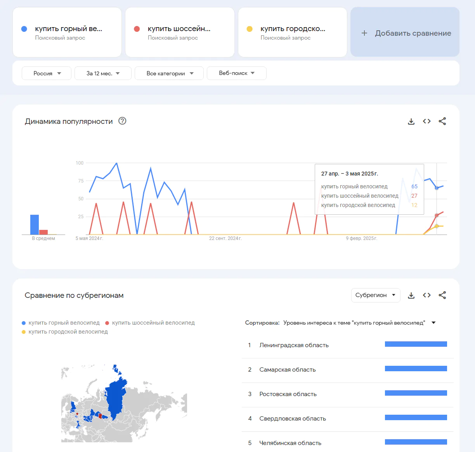Click tooltip value 65 for горный велосипед
Screen dimensions: 475x452
(x=414, y=186)
